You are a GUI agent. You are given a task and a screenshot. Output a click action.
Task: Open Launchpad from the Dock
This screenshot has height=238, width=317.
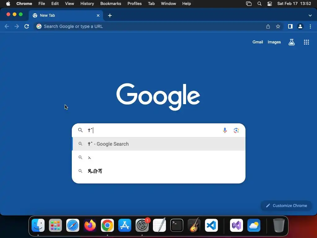[55, 225]
